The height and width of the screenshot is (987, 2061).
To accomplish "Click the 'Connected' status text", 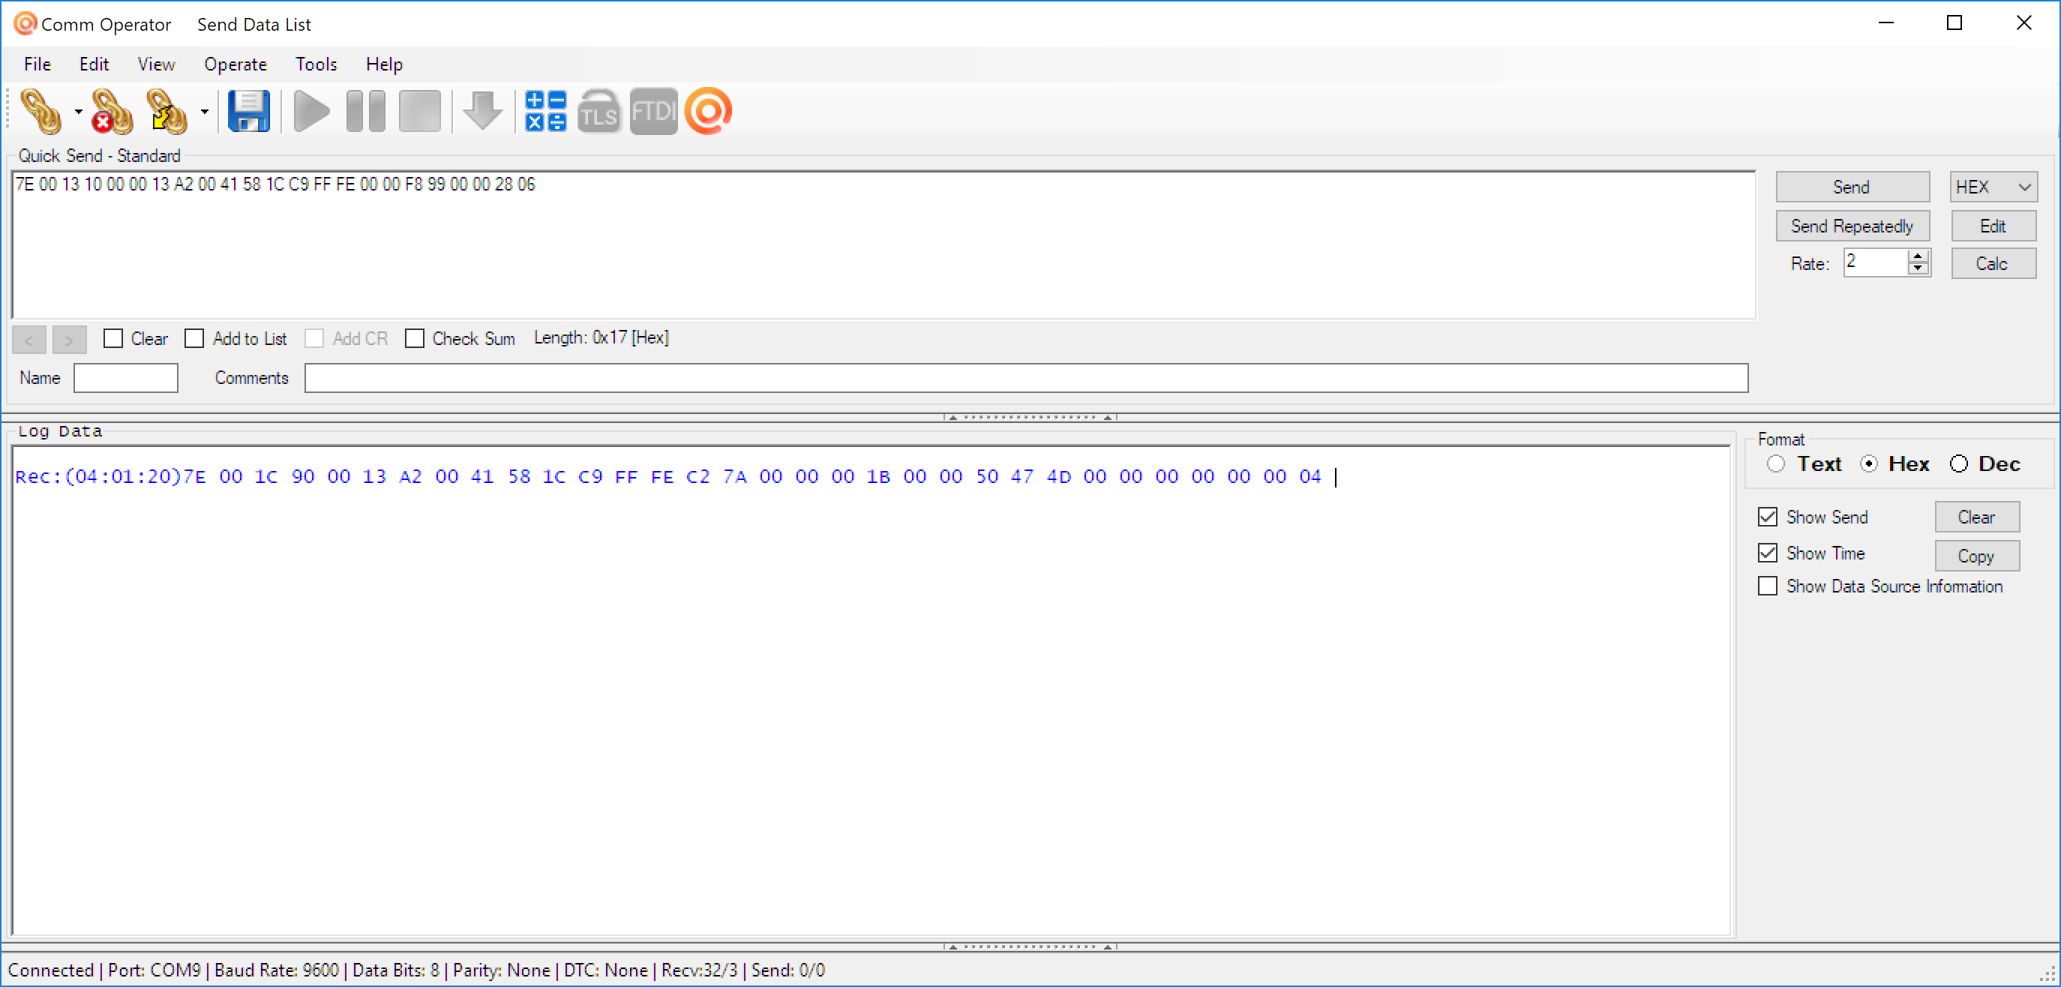I will 50,970.
